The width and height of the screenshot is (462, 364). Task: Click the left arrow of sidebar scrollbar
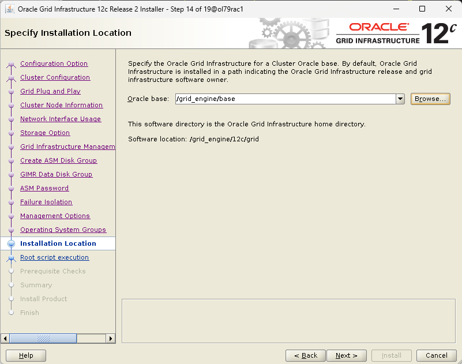(x=5, y=339)
